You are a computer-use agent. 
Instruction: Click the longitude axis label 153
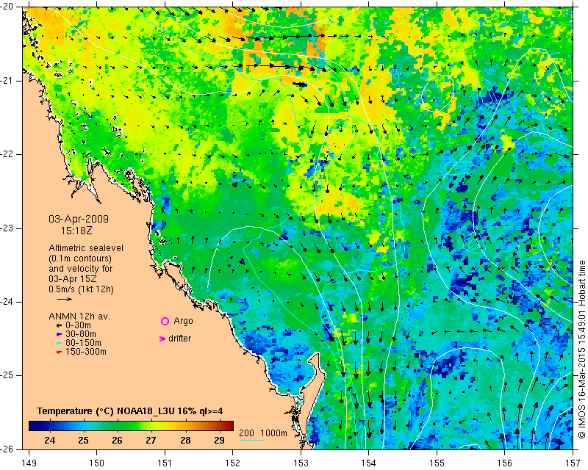(x=301, y=463)
